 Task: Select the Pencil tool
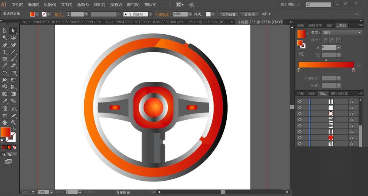[x=5, y=66]
